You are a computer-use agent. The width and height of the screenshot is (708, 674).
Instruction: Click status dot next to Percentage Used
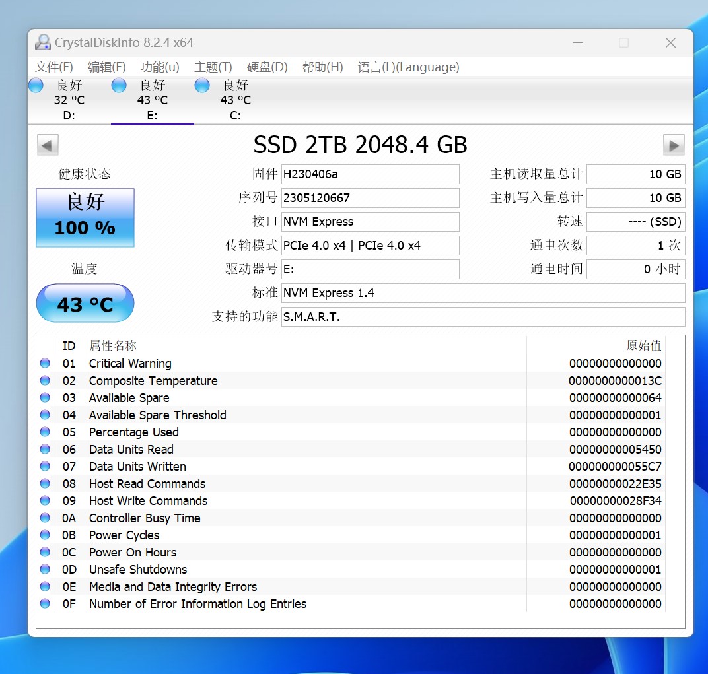pyautogui.click(x=44, y=431)
